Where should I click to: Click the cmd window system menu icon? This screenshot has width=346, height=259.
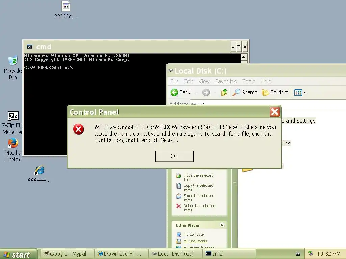coord(30,47)
